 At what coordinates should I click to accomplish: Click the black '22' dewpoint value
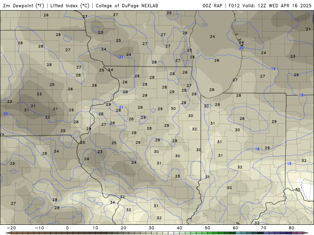(47, 117)
